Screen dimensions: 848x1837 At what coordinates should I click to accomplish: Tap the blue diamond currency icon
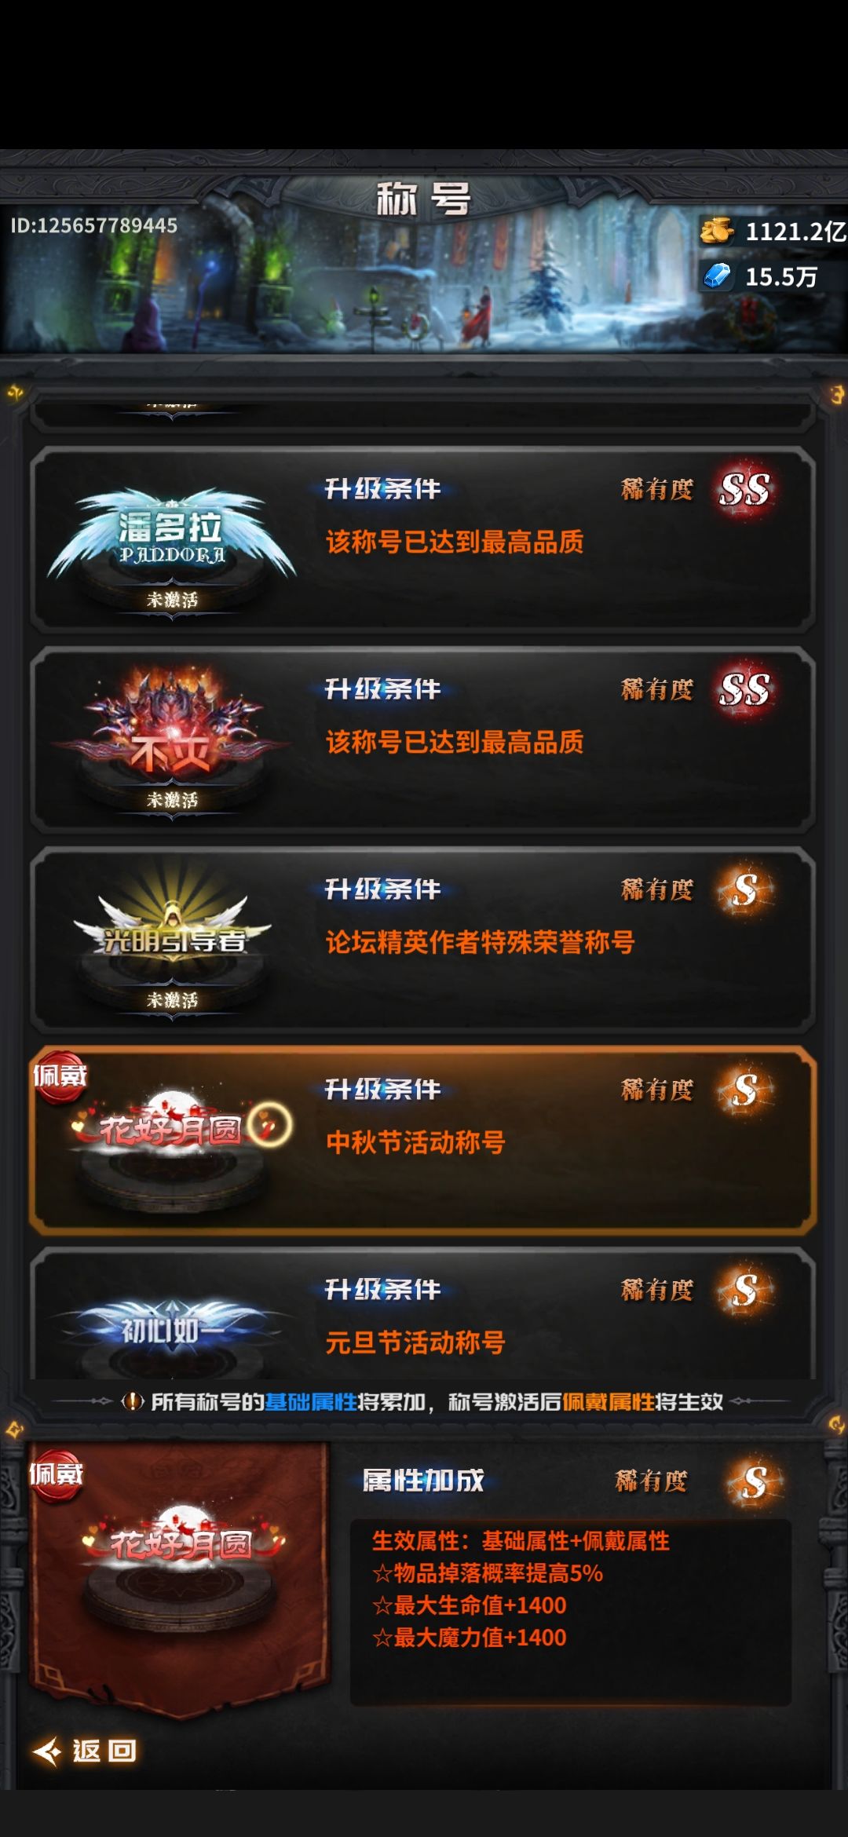click(x=716, y=276)
